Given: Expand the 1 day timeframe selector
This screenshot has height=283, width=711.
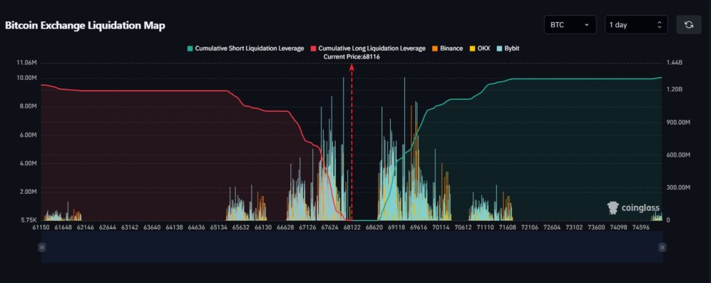Looking at the screenshot, I should coord(635,25).
